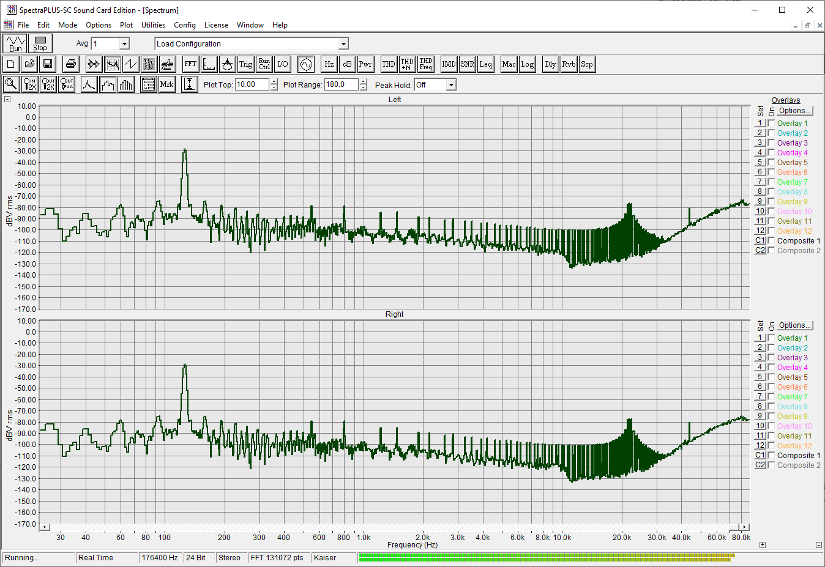Select the Zoom In 2X icon
825x567 pixels.
pyautogui.click(x=29, y=84)
